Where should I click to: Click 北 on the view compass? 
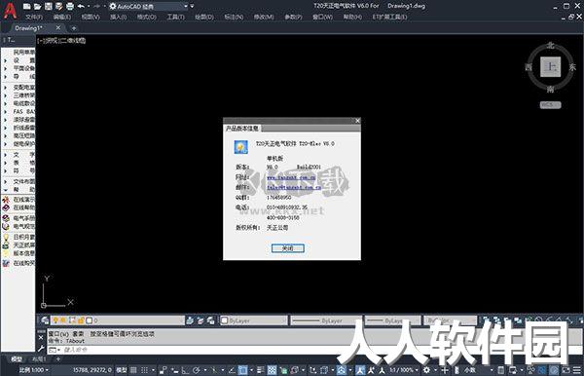coord(551,46)
